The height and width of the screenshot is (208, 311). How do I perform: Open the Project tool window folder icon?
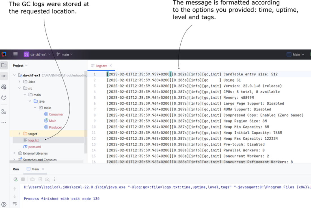[x=4, y=65]
